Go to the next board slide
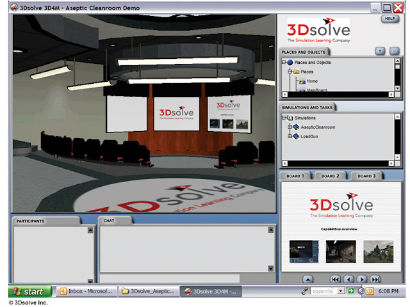410x307 pixels. [x=362, y=279]
